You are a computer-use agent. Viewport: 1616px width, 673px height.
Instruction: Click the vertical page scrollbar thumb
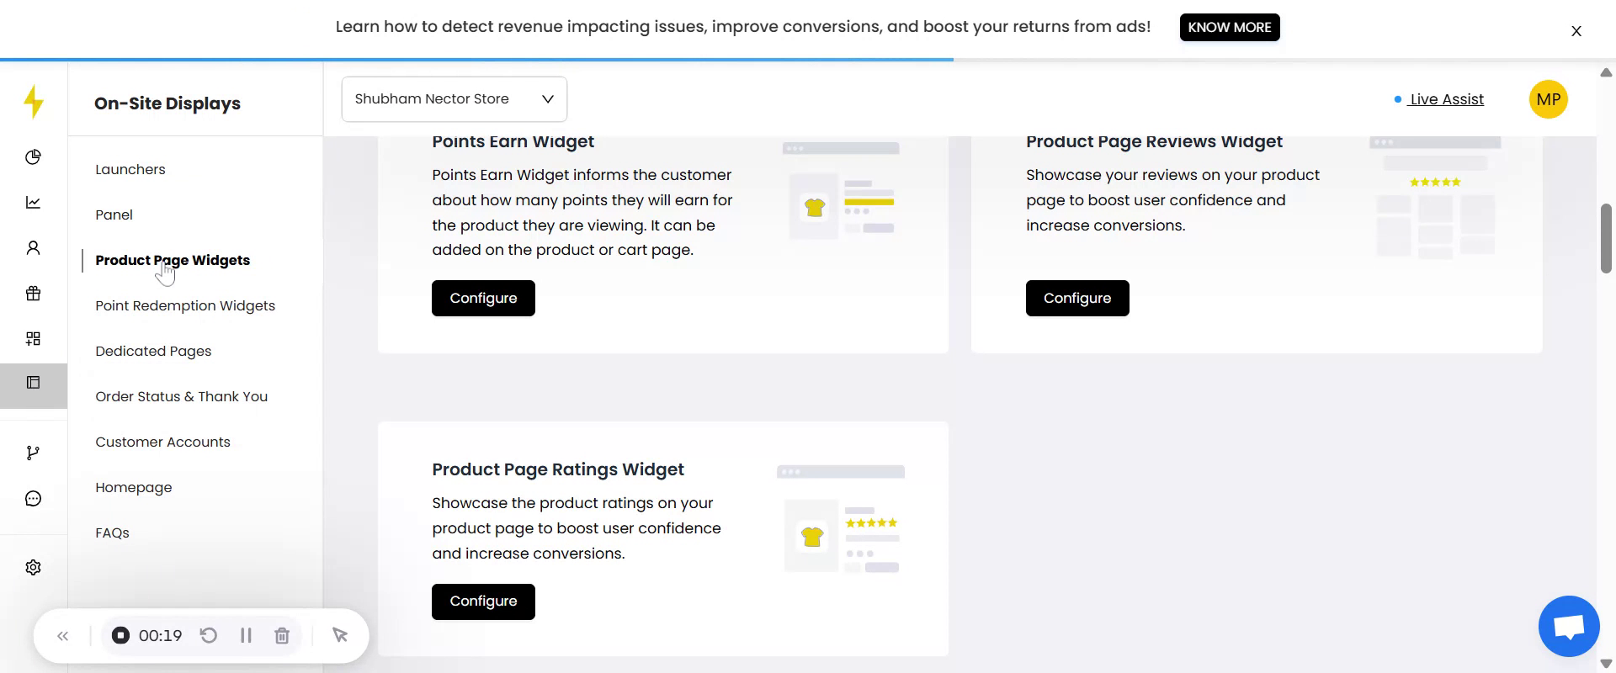click(1606, 238)
